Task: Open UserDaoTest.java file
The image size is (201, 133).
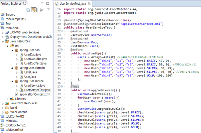Action: pyautogui.click(x=35, y=63)
